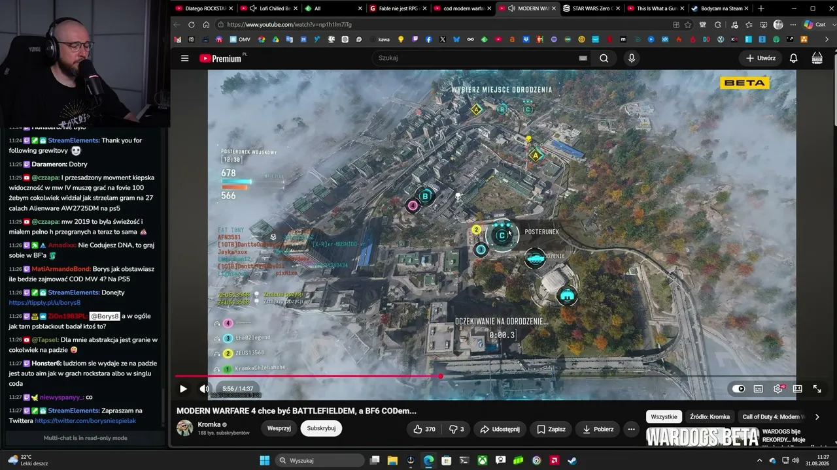Image resolution: width=837 pixels, height=470 pixels.
Task: Open Steam from the taskbar
Action: pos(572,460)
